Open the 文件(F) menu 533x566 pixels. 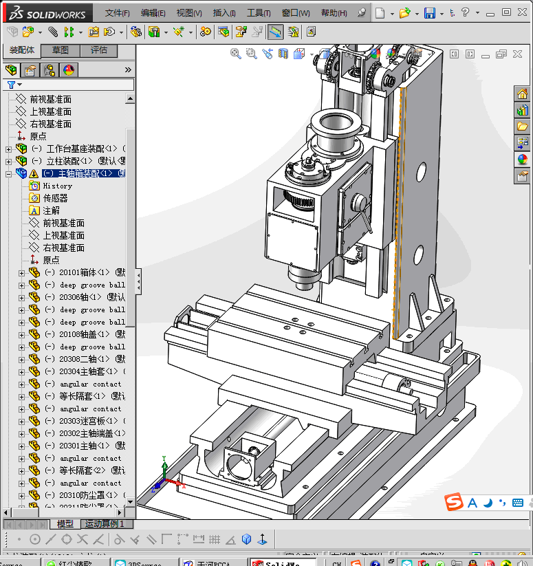click(118, 13)
